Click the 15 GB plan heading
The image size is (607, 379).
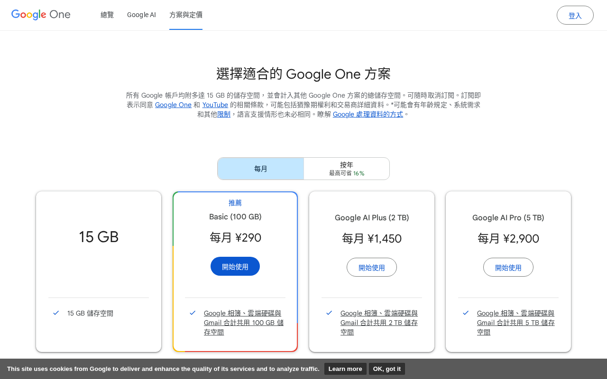pyautogui.click(x=99, y=237)
